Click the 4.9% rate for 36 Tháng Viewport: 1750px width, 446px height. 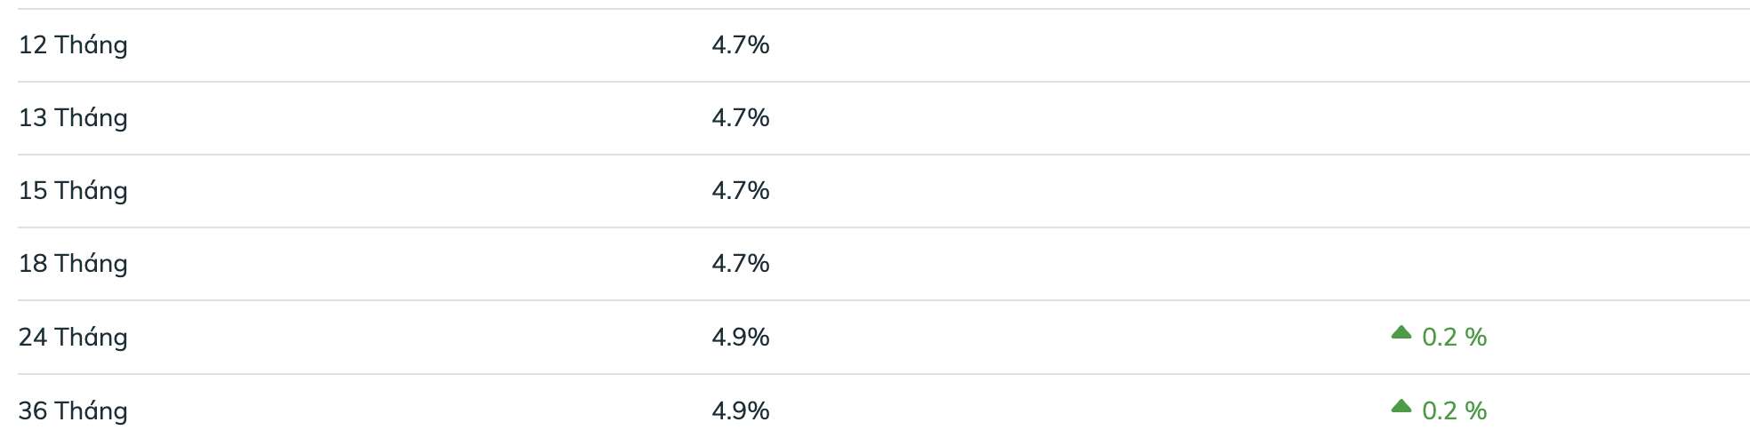coord(741,410)
